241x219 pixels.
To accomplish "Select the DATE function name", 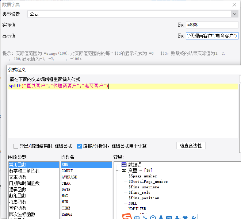I will coord(87,189).
